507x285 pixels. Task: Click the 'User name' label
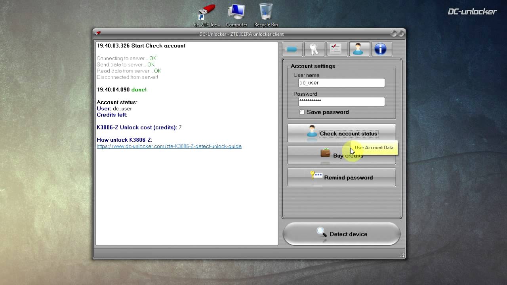[307, 75]
